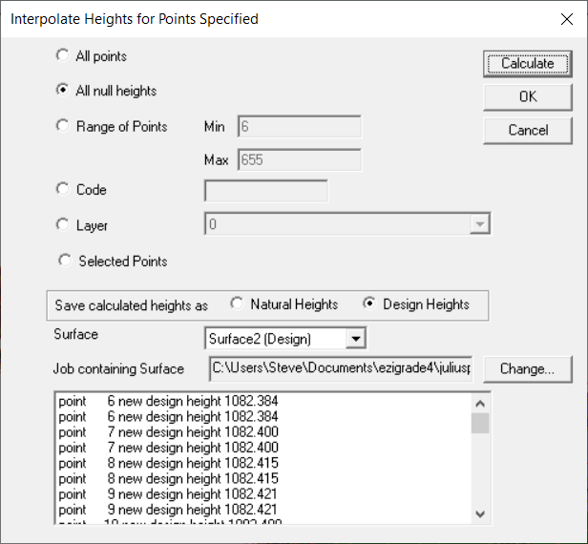Click the Code text field
The width and height of the screenshot is (588, 544).
[266, 190]
